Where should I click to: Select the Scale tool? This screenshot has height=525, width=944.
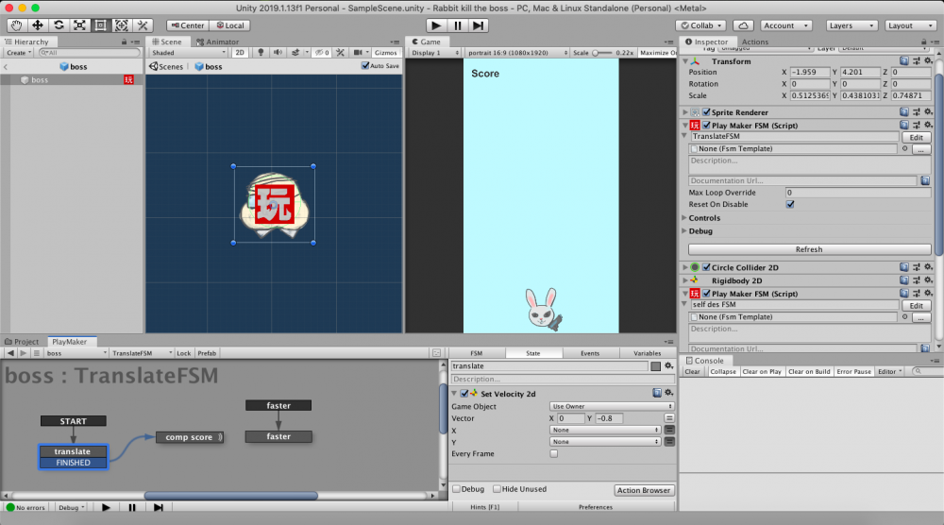79,25
